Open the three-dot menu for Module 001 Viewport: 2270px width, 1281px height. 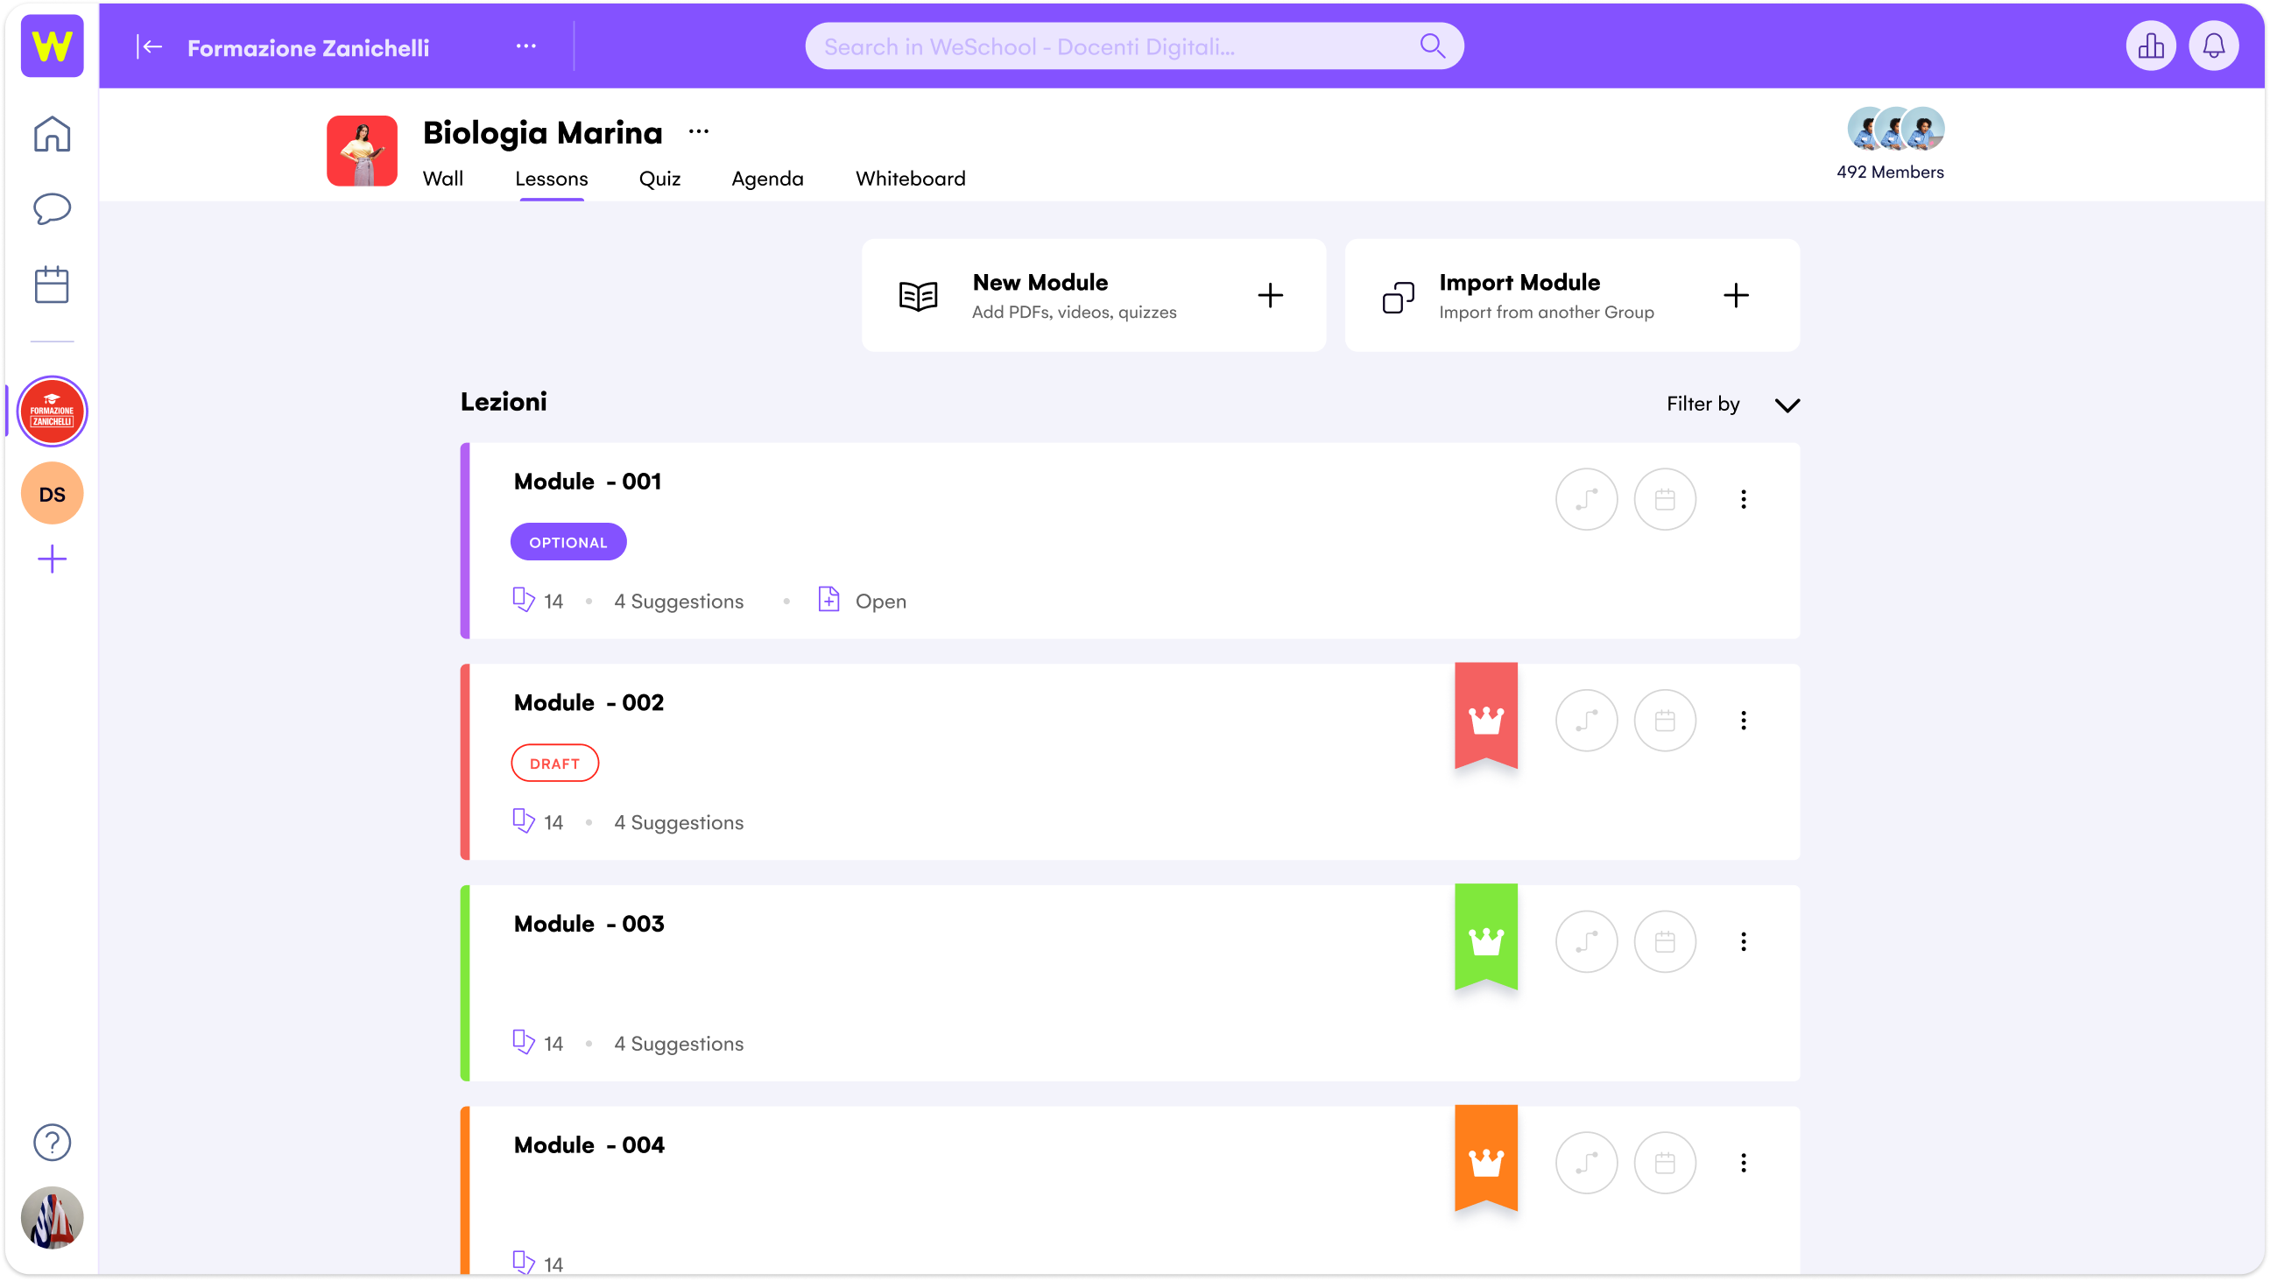pyautogui.click(x=1743, y=500)
